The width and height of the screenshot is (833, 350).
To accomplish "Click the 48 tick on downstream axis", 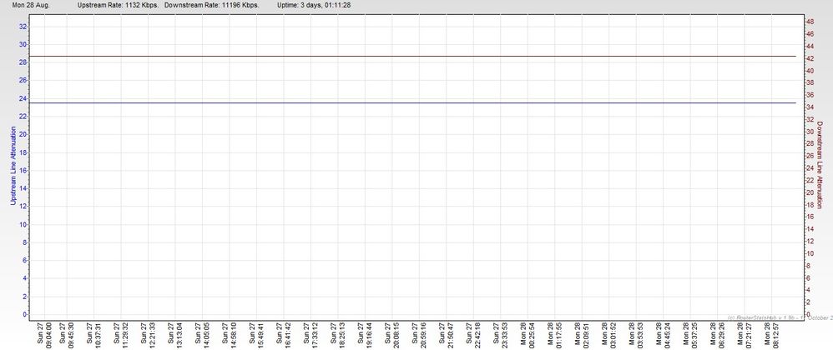I will pos(809,21).
